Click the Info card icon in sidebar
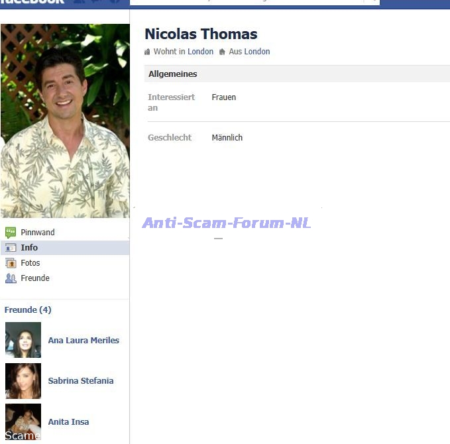Screen dimensions: 450x444 click(10, 248)
